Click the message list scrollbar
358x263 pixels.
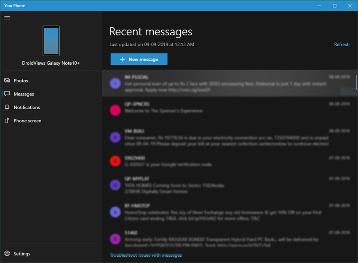[x=356, y=82]
